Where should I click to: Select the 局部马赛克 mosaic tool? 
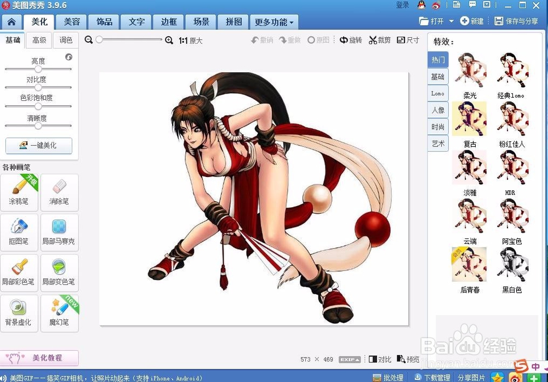(60, 232)
